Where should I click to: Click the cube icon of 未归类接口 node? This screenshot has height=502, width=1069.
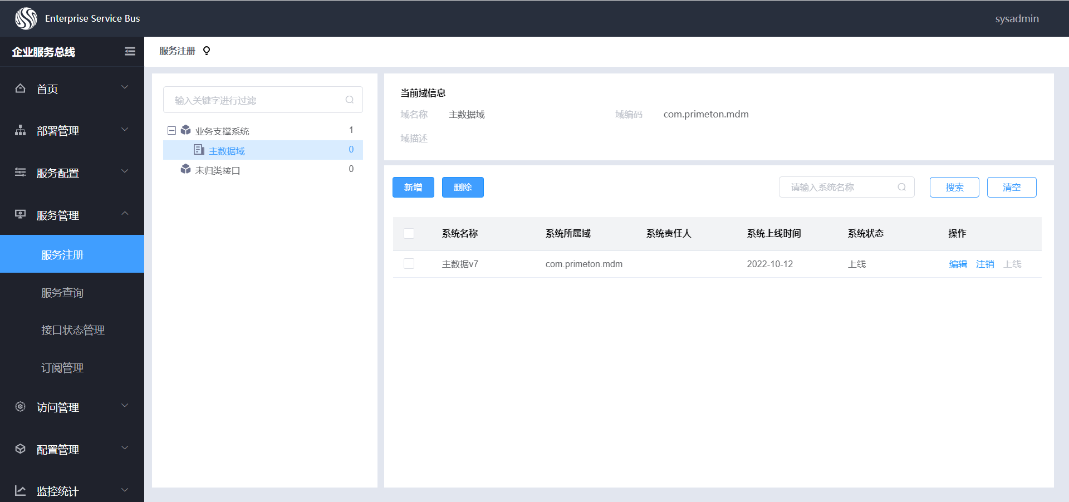click(x=186, y=169)
